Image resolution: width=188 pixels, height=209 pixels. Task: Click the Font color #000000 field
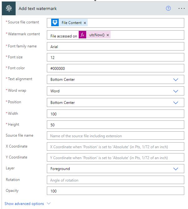point(115,69)
